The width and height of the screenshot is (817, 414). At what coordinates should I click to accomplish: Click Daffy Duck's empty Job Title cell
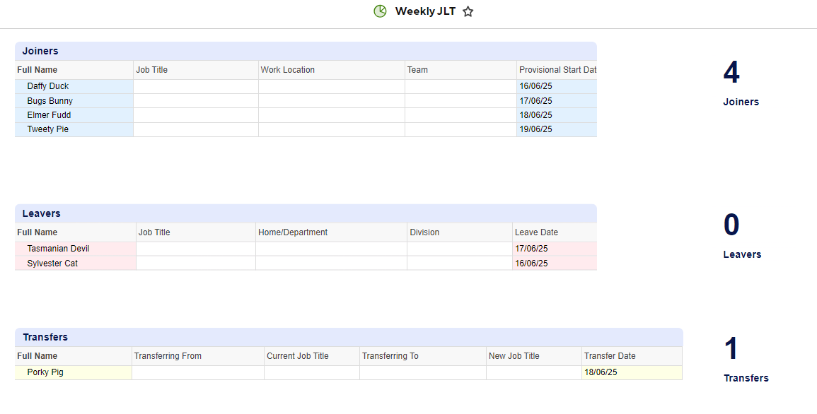coord(196,86)
